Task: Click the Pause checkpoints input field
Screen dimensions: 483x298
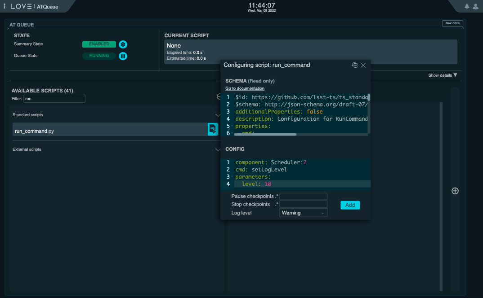Action: point(303,196)
